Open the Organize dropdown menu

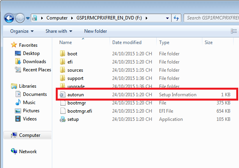(22, 31)
